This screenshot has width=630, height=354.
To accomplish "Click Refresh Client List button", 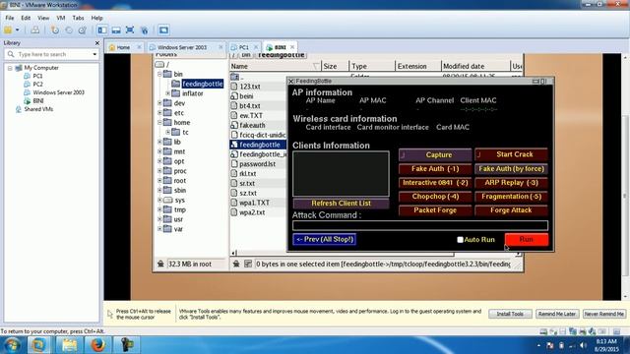I will [x=342, y=204].
